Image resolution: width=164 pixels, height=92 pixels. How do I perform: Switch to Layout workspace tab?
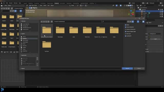tap(25, 3)
